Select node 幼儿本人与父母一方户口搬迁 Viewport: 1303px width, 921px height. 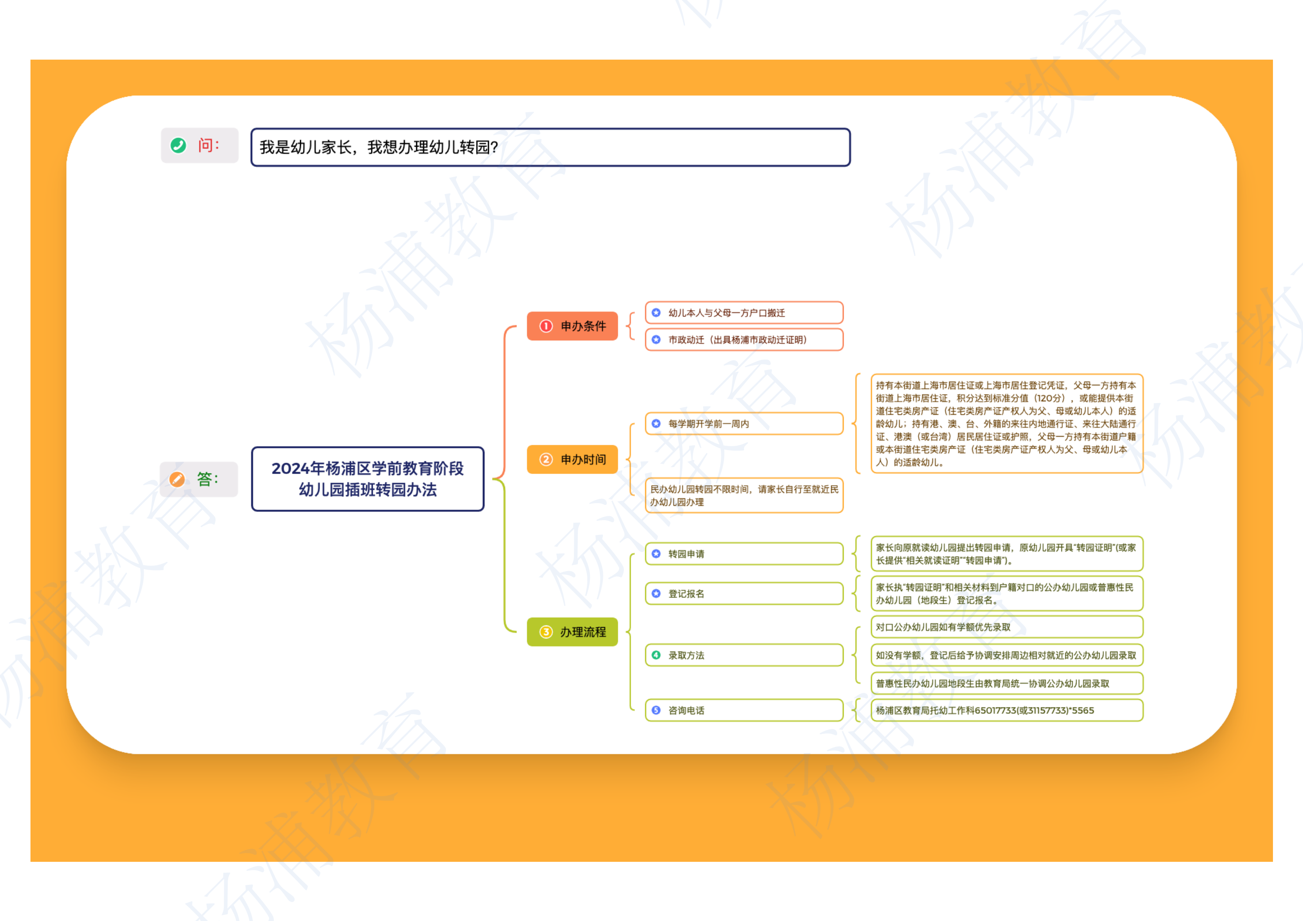click(x=744, y=313)
